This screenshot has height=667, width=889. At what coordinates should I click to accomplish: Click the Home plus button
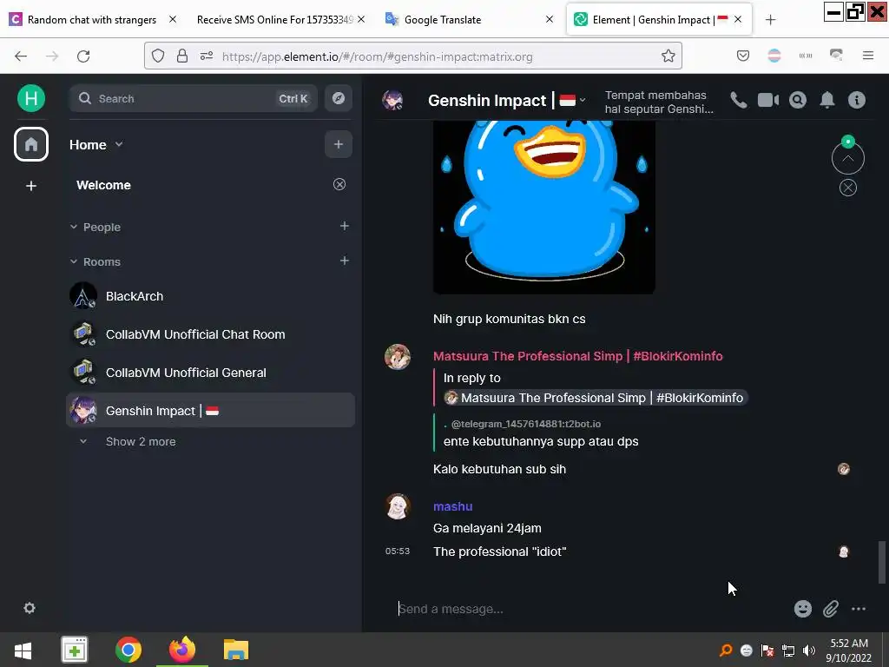point(339,144)
